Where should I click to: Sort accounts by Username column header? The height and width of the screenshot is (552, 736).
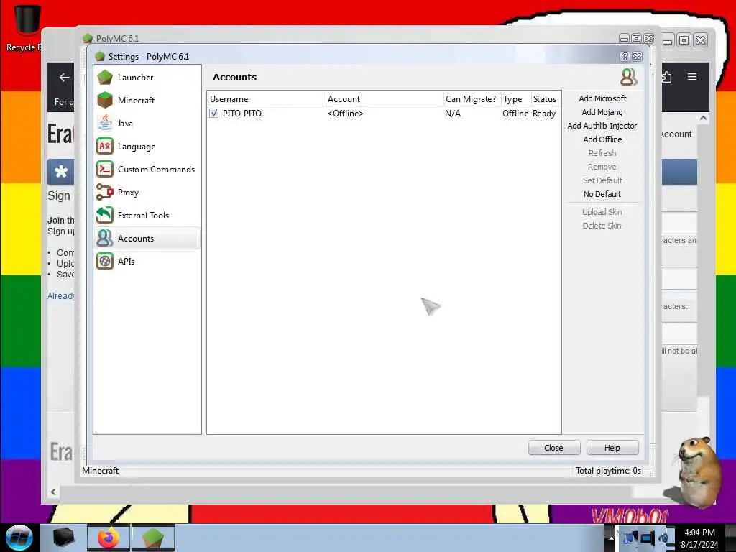[266, 99]
